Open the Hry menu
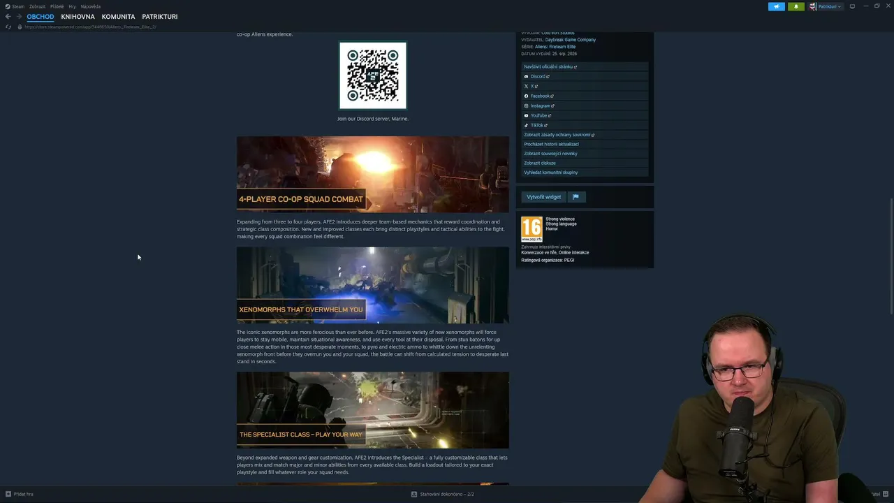 click(73, 6)
